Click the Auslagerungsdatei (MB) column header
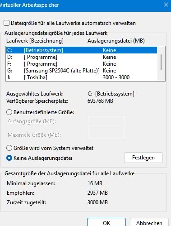 [116, 41]
